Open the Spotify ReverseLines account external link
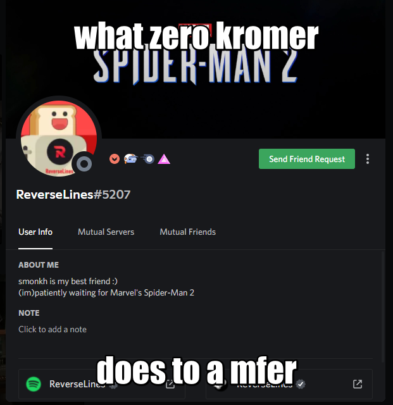The height and width of the screenshot is (405, 393). click(x=170, y=384)
